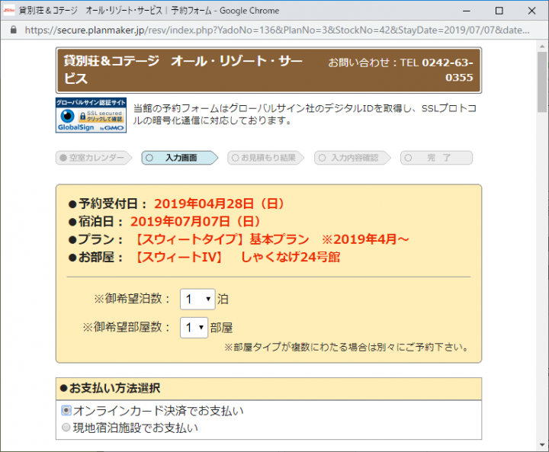The image size is (549, 452).
Task: Click the 入力画面 step indicator
Action: point(179,158)
